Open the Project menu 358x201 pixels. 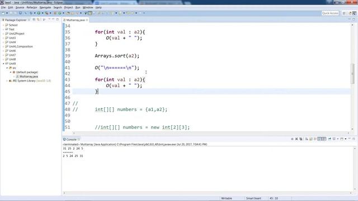point(68,7)
